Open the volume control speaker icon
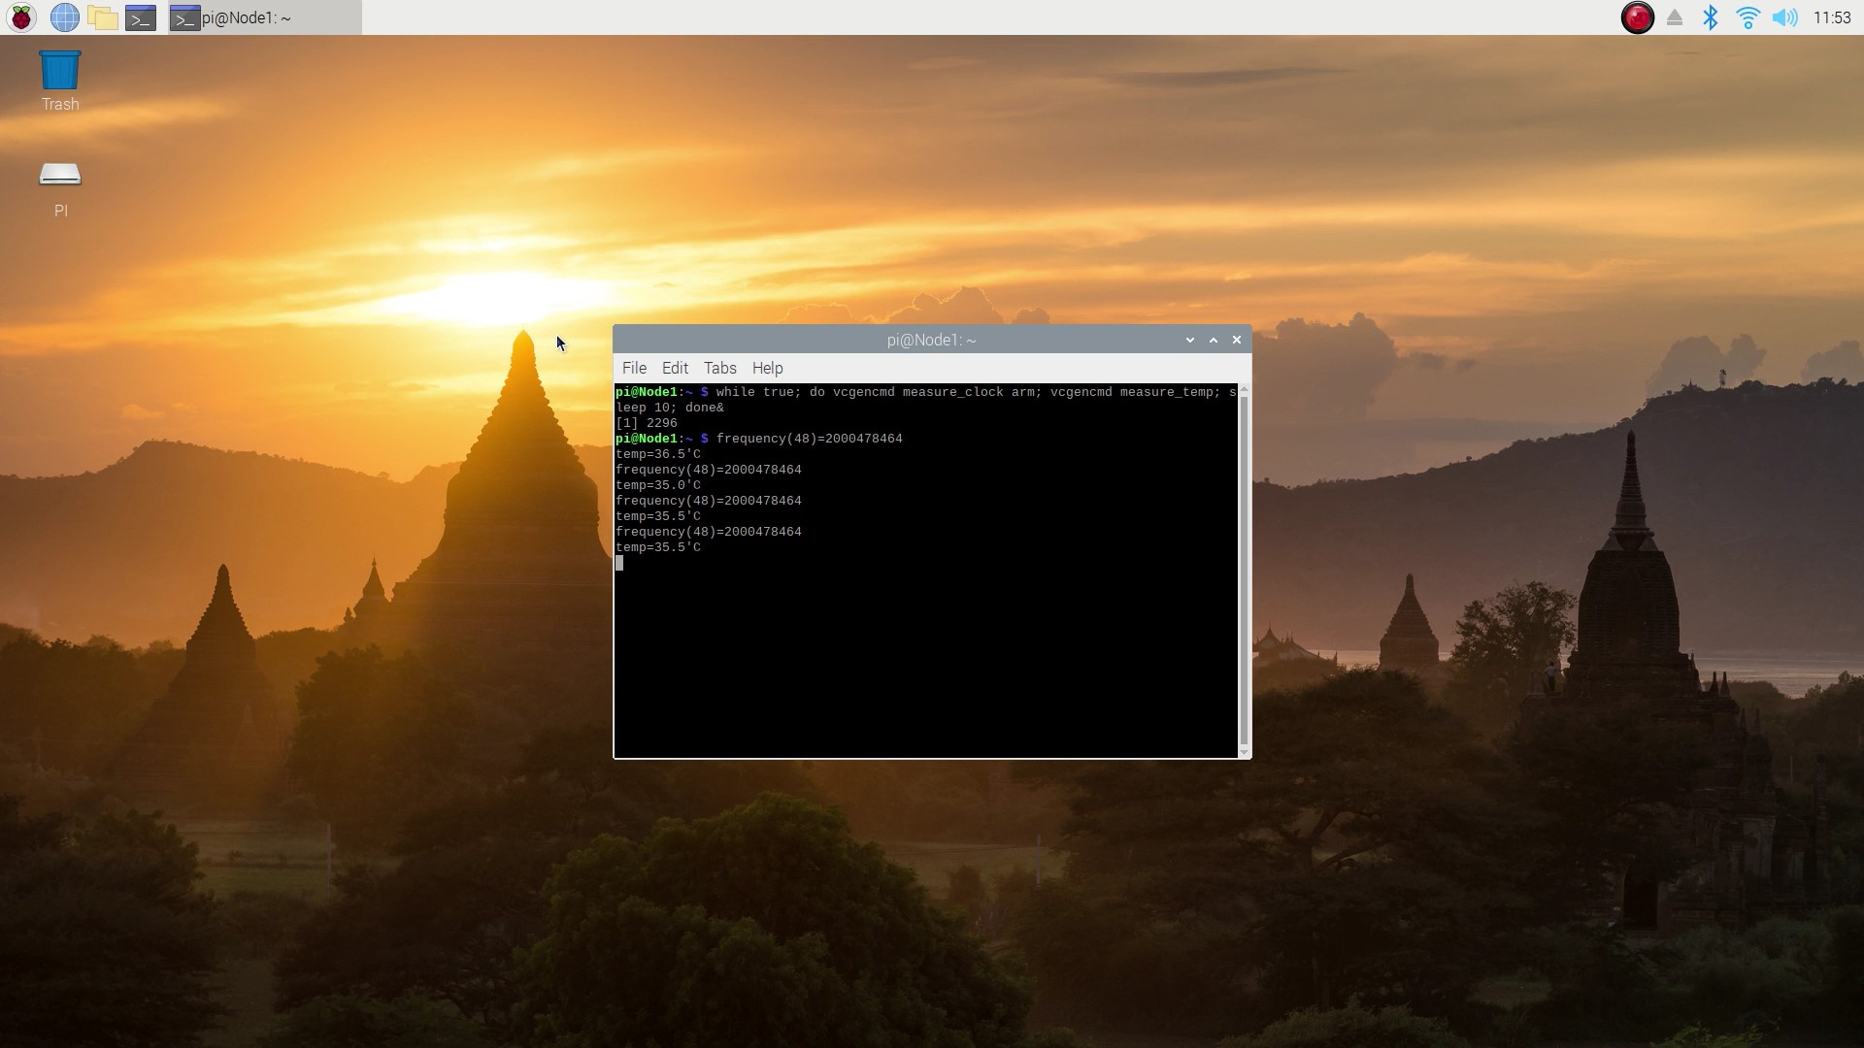 pos(1784,17)
